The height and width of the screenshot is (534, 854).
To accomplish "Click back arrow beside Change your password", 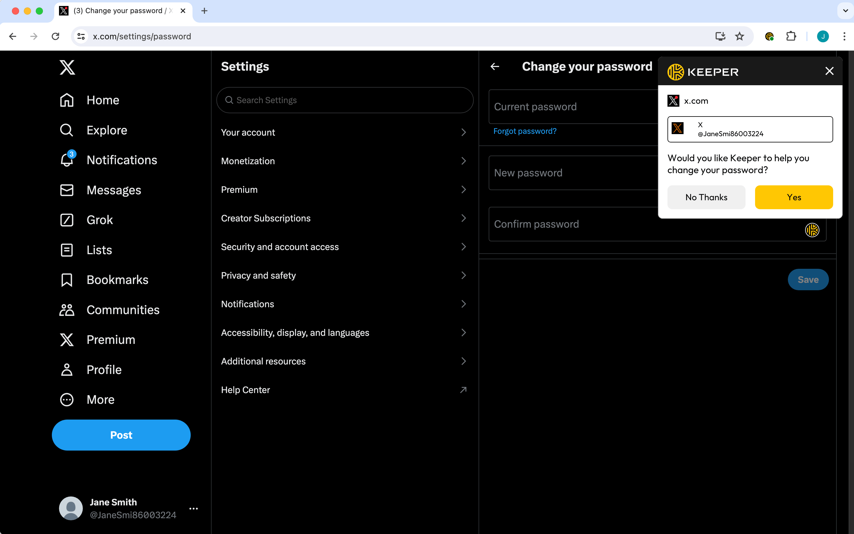I will [495, 66].
